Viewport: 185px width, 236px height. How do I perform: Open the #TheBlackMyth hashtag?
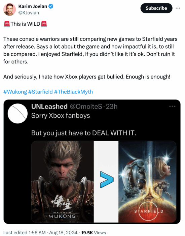pyautogui.click(x=73, y=92)
